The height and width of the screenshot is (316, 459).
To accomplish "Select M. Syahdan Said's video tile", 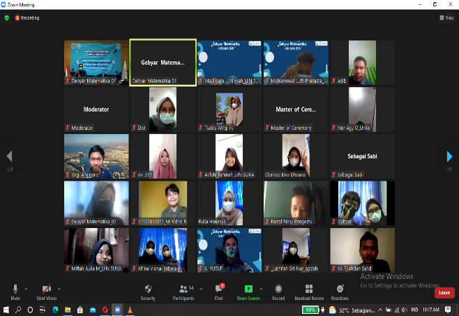I will point(363,250).
